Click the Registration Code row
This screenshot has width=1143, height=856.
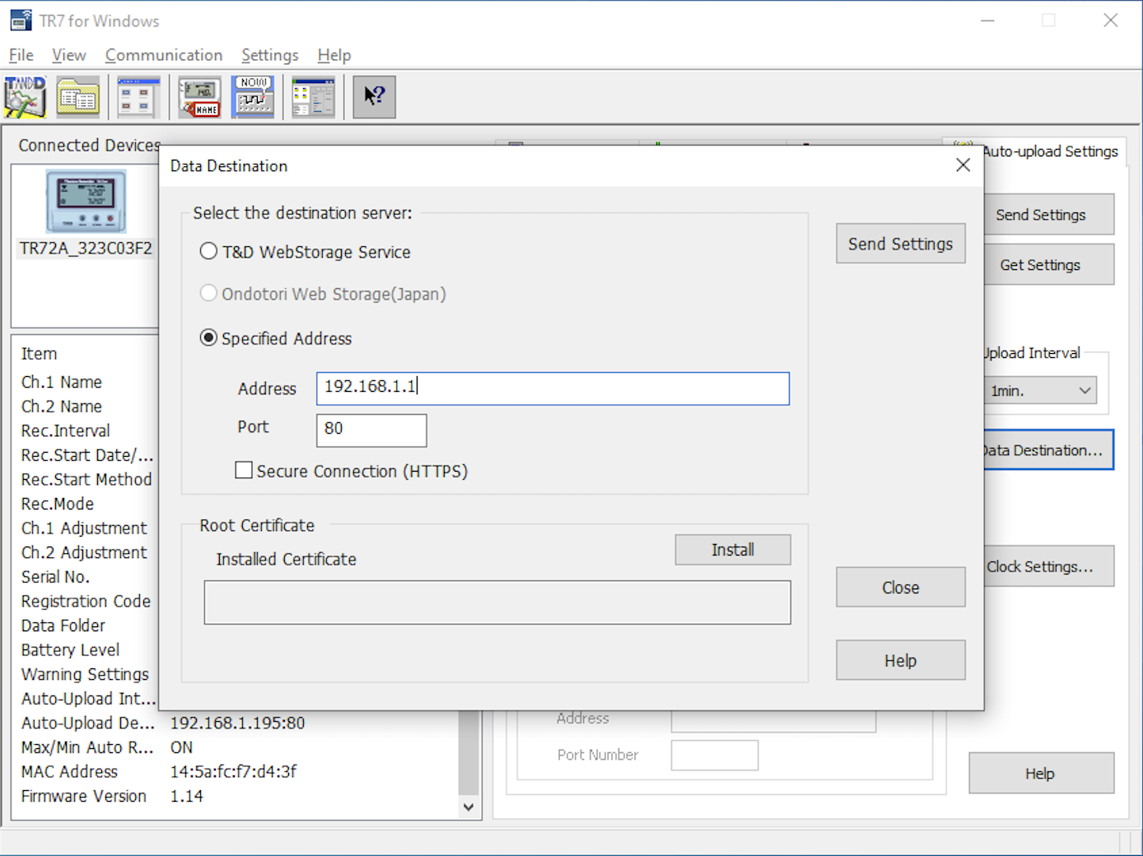click(x=86, y=602)
